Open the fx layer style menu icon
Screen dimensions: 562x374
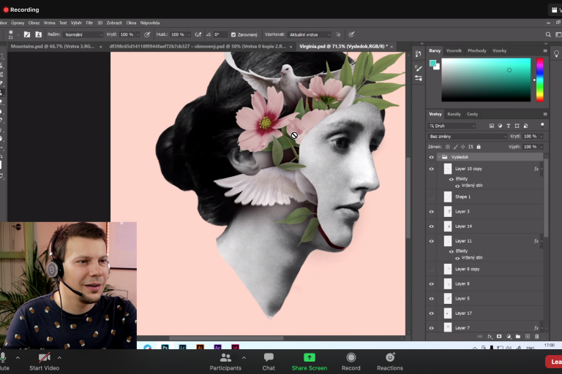coord(490,336)
